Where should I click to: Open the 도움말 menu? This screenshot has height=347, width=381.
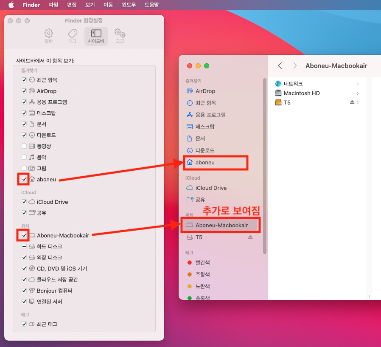(151, 5)
